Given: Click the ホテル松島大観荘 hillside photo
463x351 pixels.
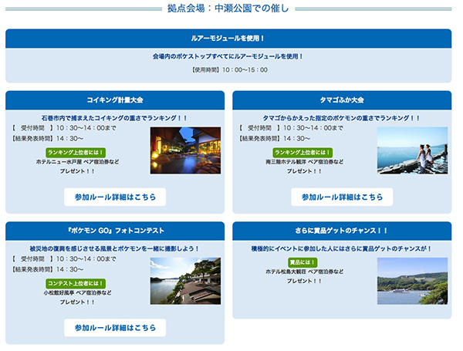Looking at the screenshot, I should click(x=413, y=281).
